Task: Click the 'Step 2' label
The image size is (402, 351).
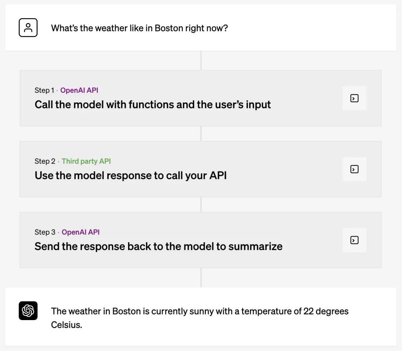Action: (x=45, y=161)
